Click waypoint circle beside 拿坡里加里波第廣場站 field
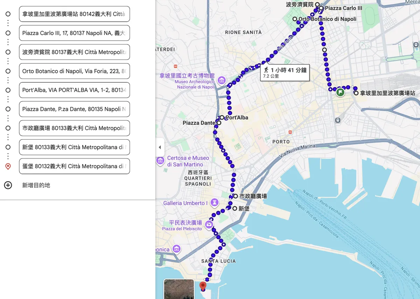Image resolution: width=420 pixels, height=299 pixels. click(x=8, y=14)
